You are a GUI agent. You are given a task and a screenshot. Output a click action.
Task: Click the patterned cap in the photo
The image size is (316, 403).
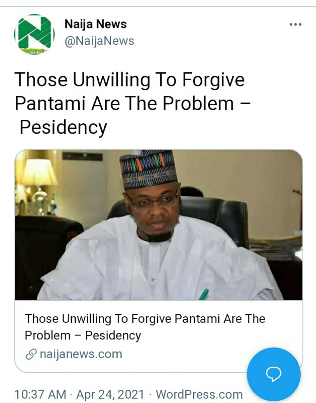click(148, 168)
